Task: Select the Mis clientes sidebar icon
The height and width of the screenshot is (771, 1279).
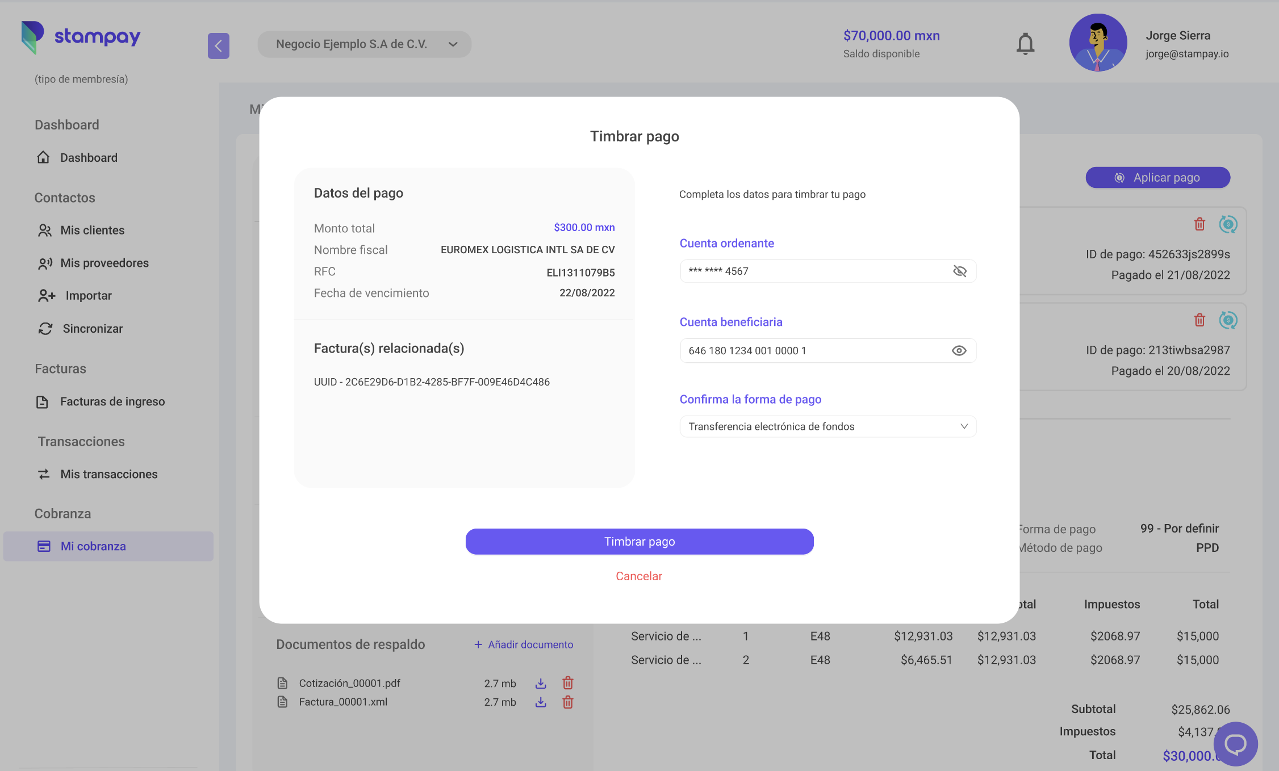Action: [45, 231]
